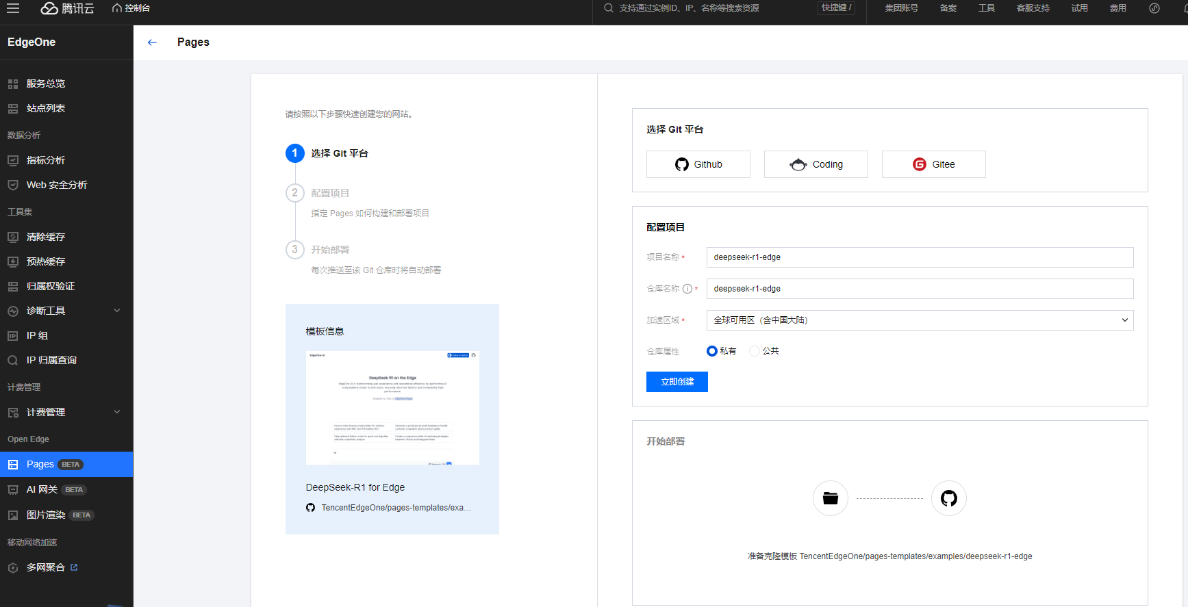Click the prefetch cache sidebar icon
Screen dimensions: 1188x607
(x=13, y=261)
